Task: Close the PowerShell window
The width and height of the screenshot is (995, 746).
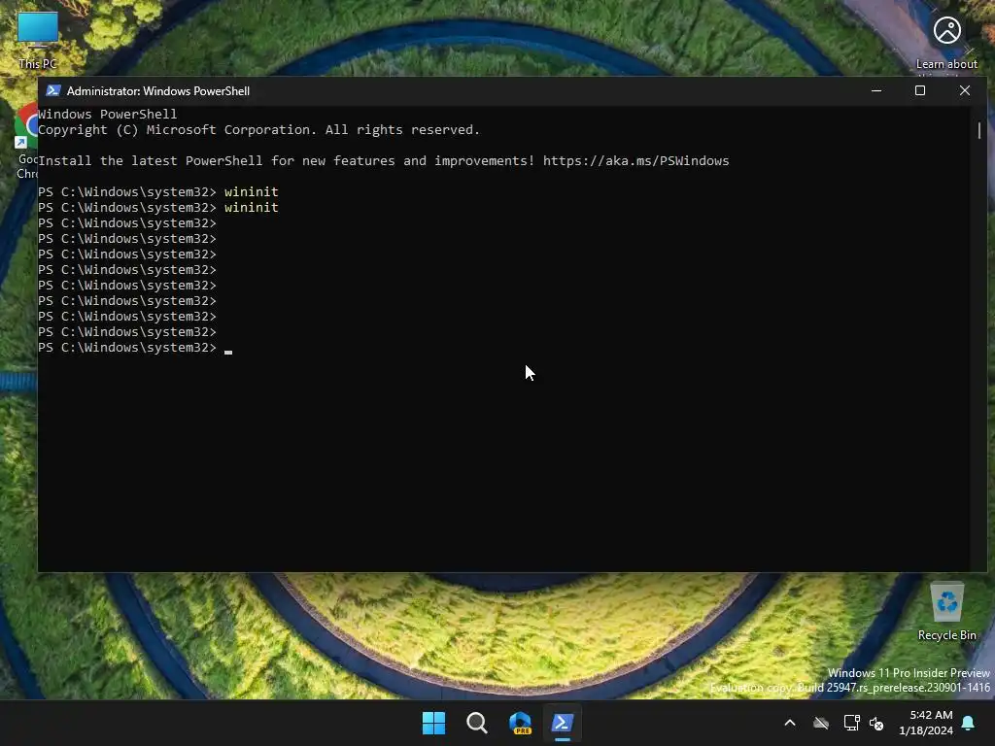Action: [x=965, y=90]
